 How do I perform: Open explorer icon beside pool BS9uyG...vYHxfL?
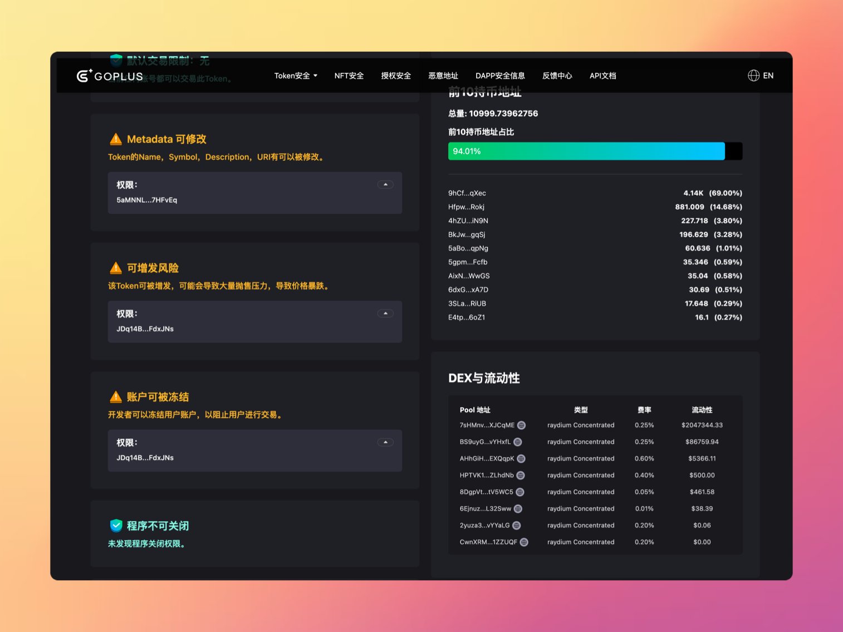pos(518,442)
